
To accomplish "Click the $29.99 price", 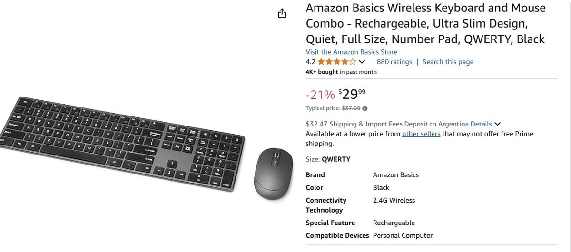I will coord(352,94).
